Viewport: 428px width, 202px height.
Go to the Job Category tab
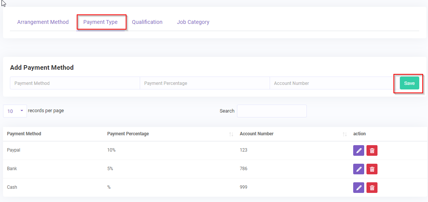pos(193,22)
